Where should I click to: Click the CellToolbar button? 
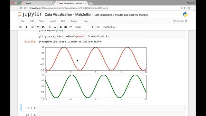click(x=109, y=27)
